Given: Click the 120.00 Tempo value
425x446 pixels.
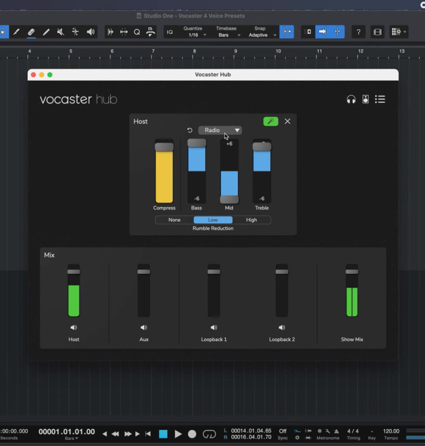Looking at the screenshot, I should [391, 431].
